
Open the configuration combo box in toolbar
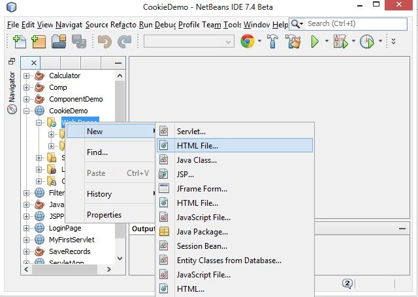coord(189,42)
